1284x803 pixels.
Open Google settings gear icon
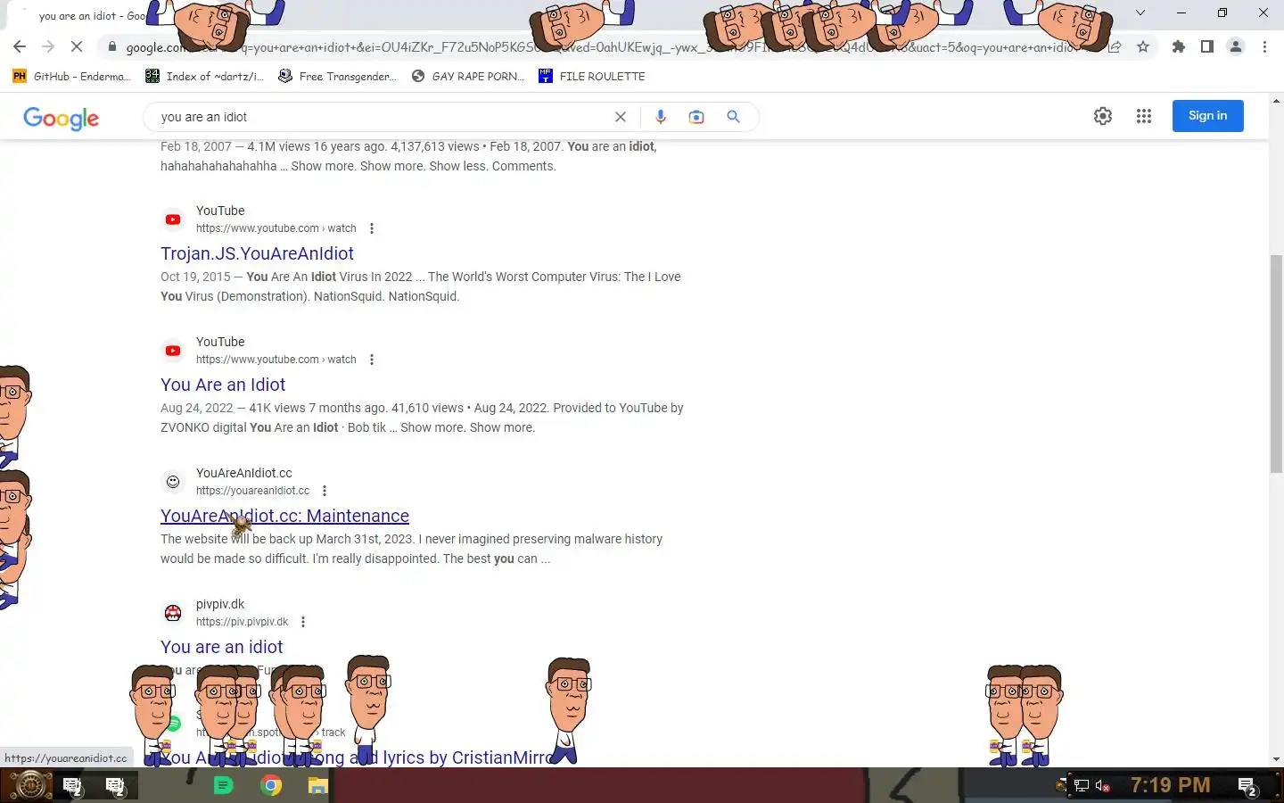(1103, 116)
